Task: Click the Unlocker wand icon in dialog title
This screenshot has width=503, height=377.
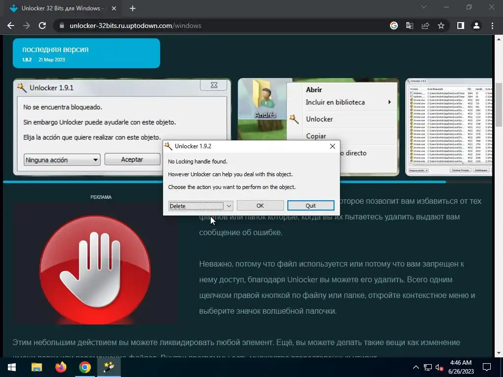Action: click(x=168, y=146)
